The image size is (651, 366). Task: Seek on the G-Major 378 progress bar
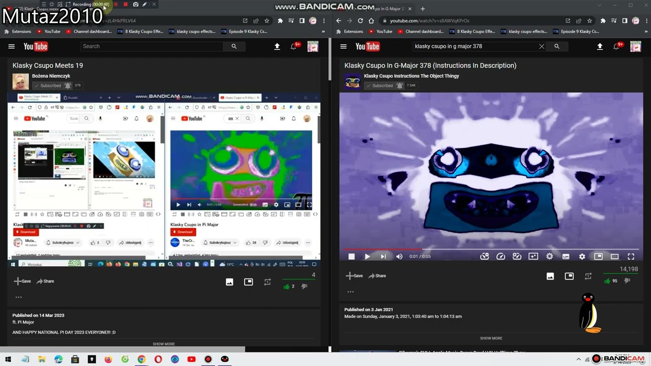(491, 249)
